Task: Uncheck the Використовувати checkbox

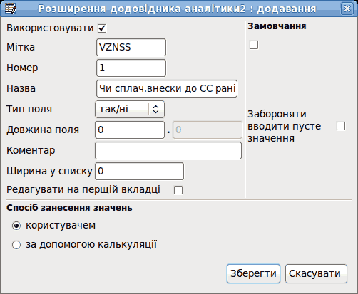Action: [x=102, y=28]
